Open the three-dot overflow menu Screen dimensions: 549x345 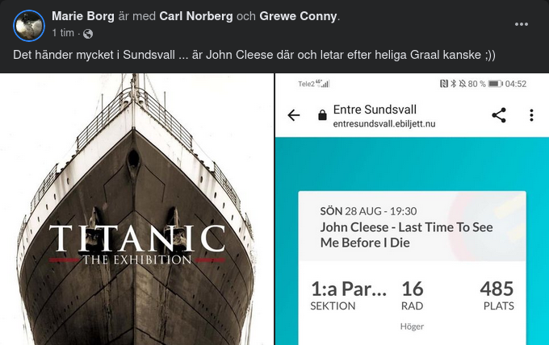(x=531, y=115)
